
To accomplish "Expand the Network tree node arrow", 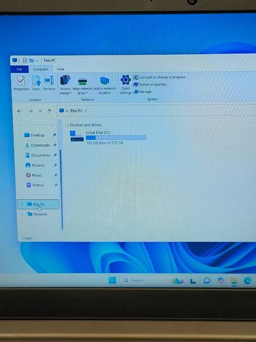I will pyautogui.click(x=22, y=214).
